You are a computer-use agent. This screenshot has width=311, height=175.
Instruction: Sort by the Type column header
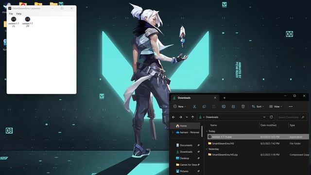[292, 125]
